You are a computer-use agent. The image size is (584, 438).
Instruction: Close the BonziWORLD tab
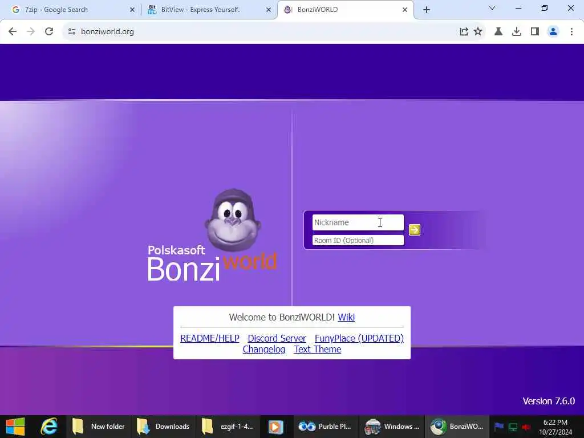(x=405, y=10)
